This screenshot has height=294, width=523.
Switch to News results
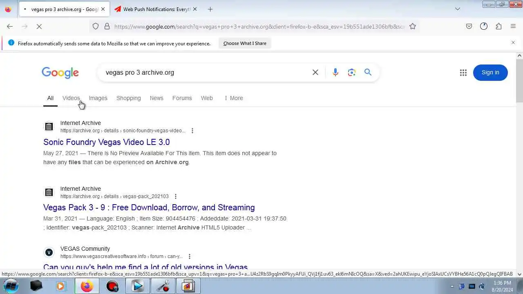(156, 98)
